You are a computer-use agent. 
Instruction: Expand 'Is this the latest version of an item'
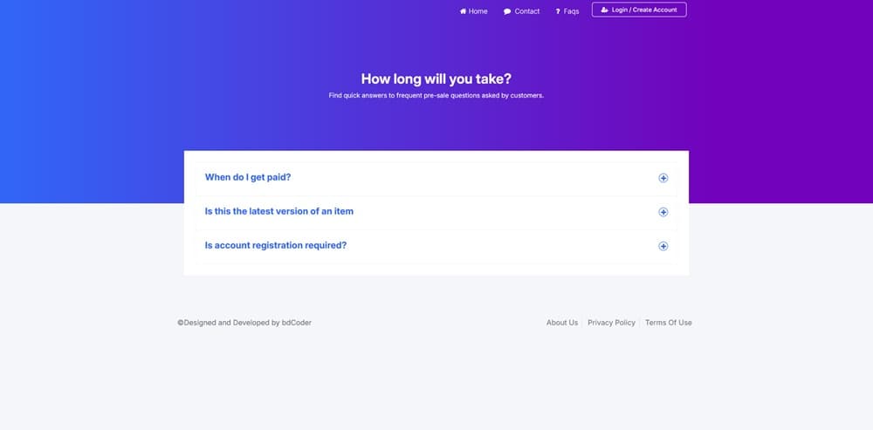pos(278,211)
